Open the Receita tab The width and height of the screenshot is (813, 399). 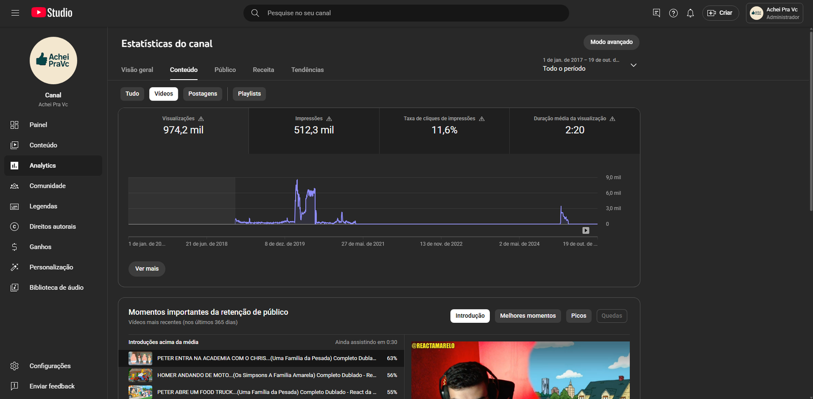pyautogui.click(x=263, y=70)
